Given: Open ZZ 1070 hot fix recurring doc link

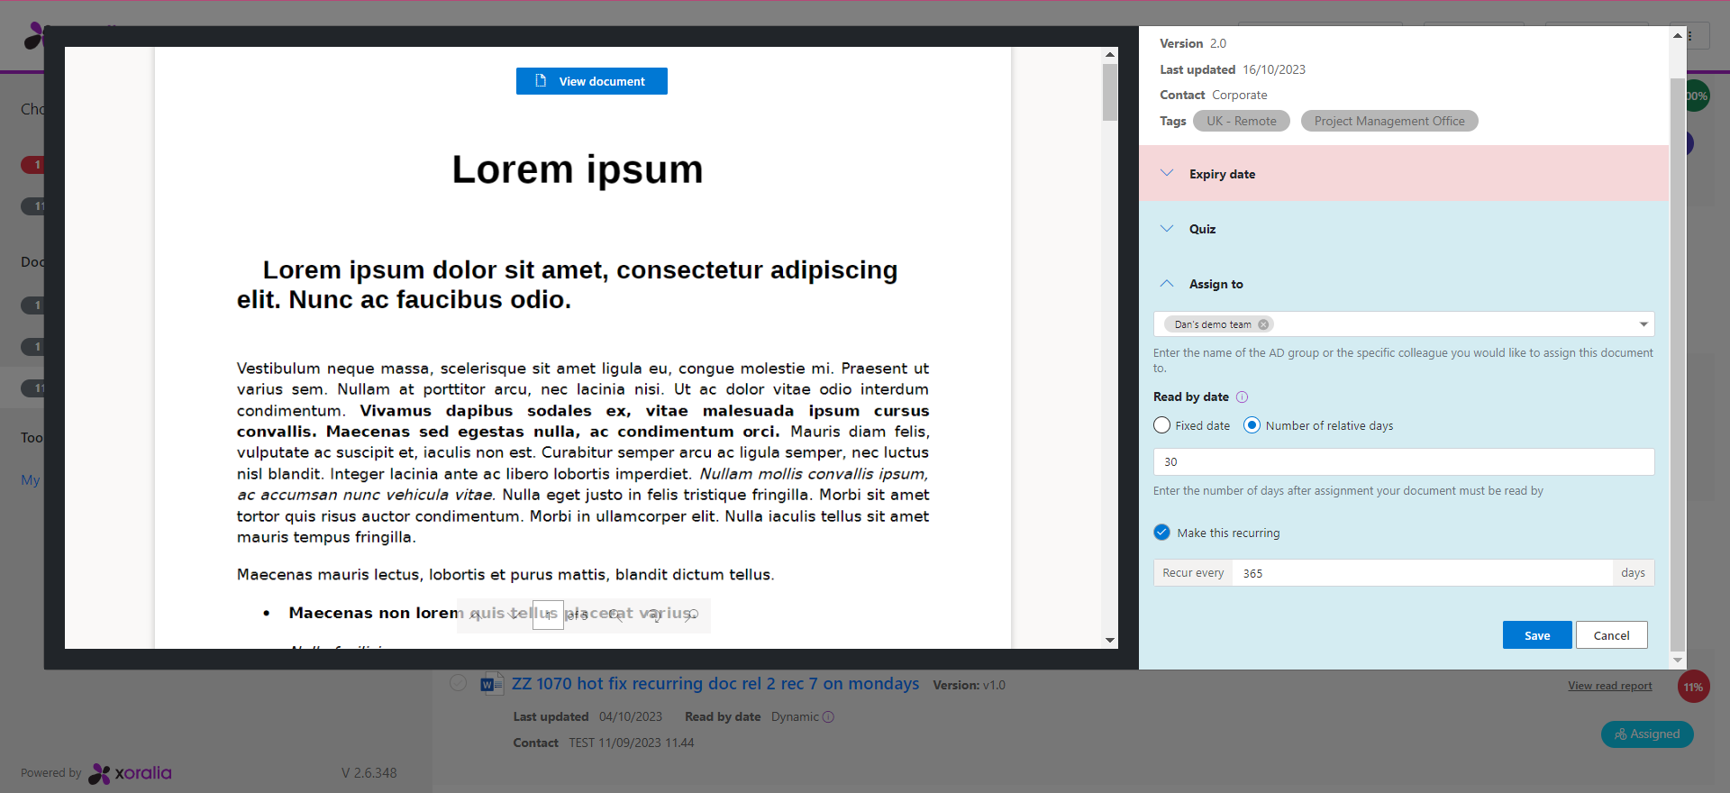Looking at the screenshot, I should click(x=715, y=684).
